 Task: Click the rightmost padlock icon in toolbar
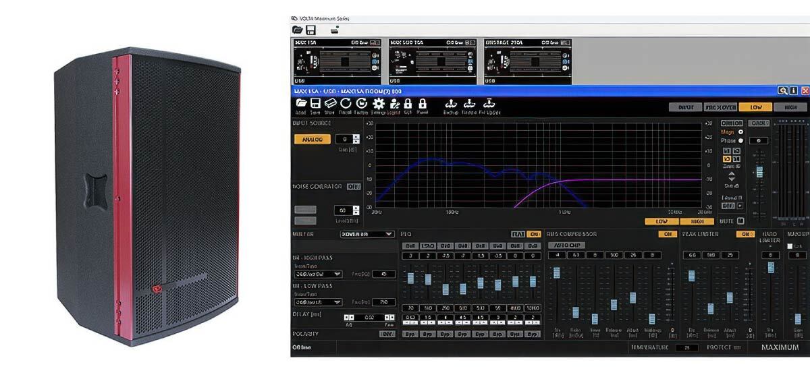(423, 103)
